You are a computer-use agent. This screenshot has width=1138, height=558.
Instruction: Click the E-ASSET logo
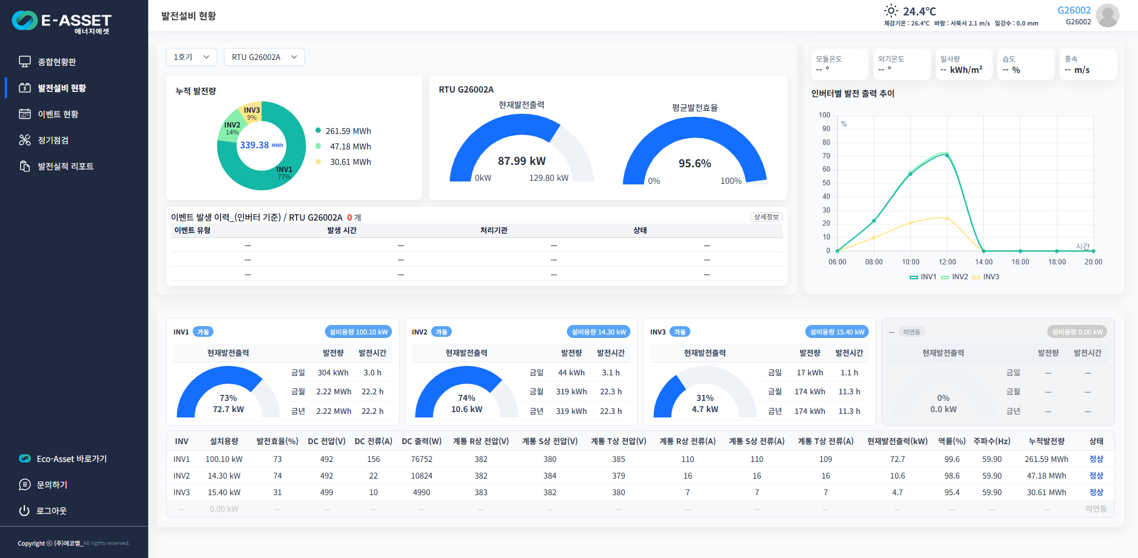point(62,22)
